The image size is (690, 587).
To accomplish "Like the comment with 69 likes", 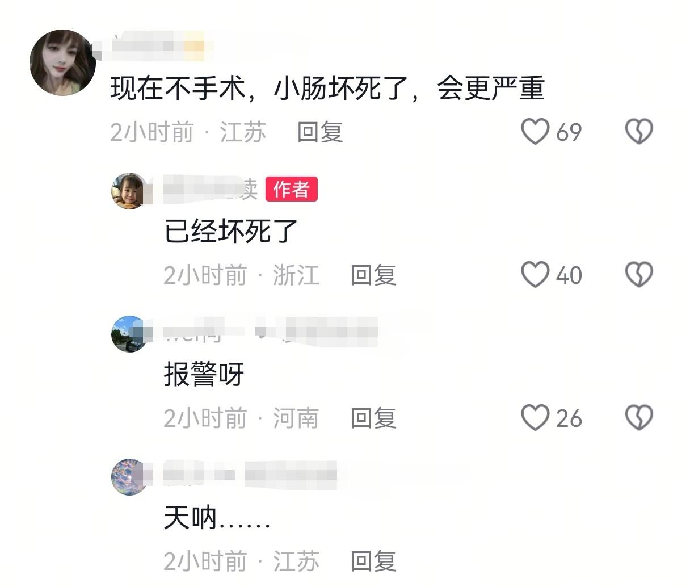I will [535, 132].
